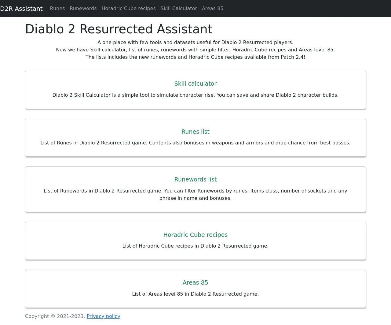The image size is (391, 325).
Task: Open Runes in the top navbar
Action: click(57, 9)
